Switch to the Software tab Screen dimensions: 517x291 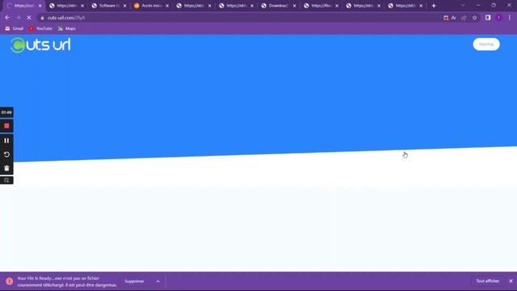(109, 6)
